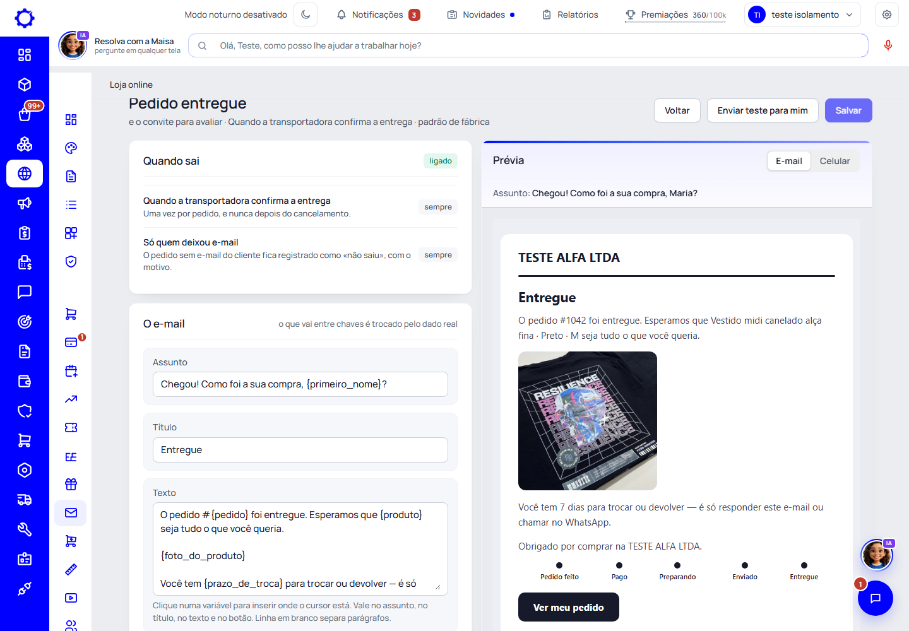Image resolution: width=909 pixels, height=631 pixels.
Task: Select the megaphone marketing icon
Action: click(x=25, y=203)
